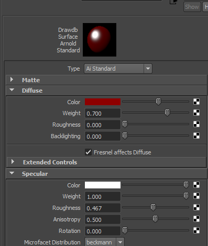
Task: Toggle Fresnel affects Diffuse checkbox
Action: pos(88,152)
